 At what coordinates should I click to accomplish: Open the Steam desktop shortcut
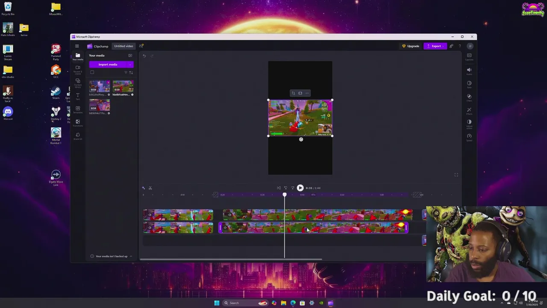(56, 93)
